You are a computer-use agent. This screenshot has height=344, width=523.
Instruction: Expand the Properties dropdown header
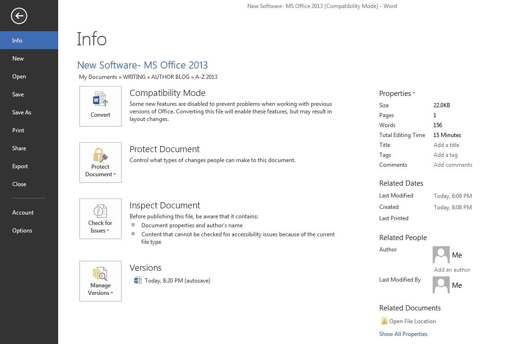pos(397,94)
